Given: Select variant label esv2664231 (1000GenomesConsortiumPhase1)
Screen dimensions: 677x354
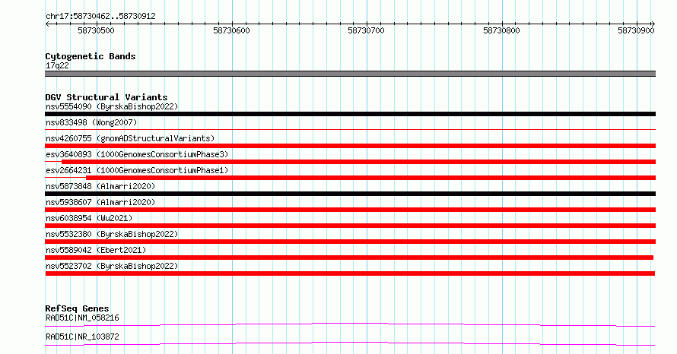Looking at the screenshot, I should click(x=137, y=170).
